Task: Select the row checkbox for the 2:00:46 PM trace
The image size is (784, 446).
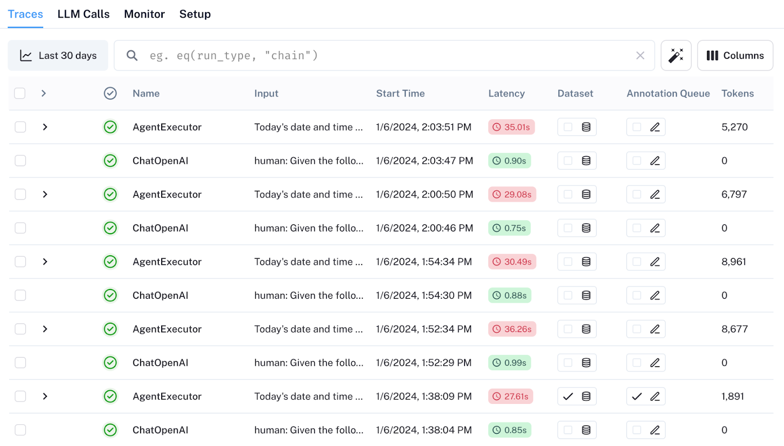Action: tap(20, 228)
